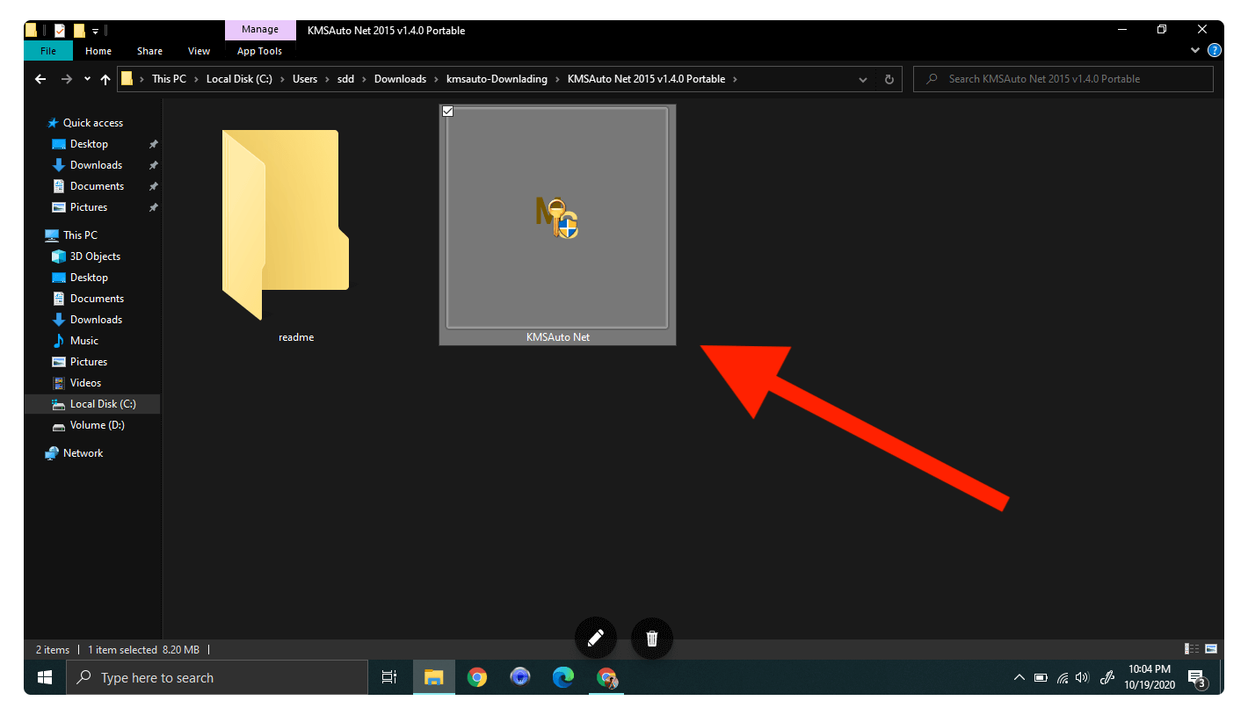Unpin Desktop from Quick access
1248x715 pixels.
pyautogui.click(x=152, y=143)
